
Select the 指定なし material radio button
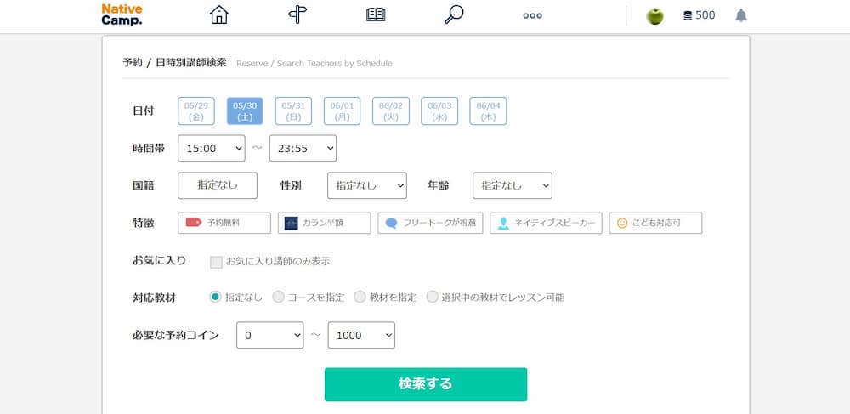(x=215, y=297)
